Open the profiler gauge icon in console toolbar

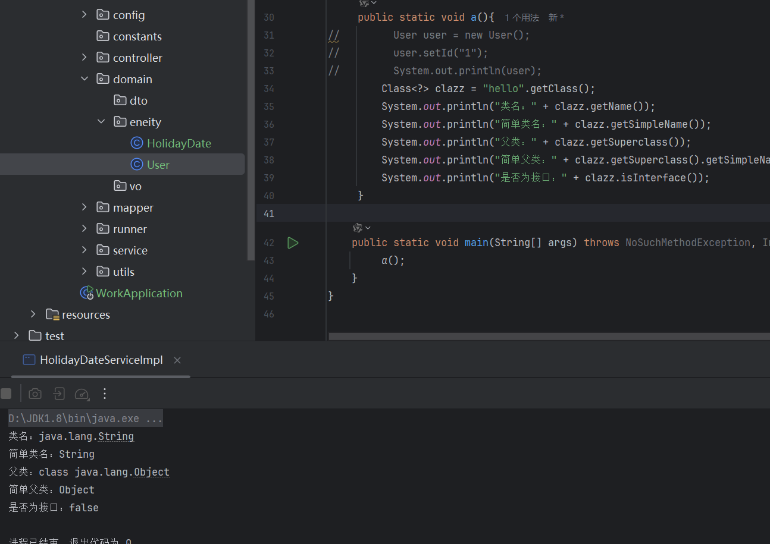point(82,394)
